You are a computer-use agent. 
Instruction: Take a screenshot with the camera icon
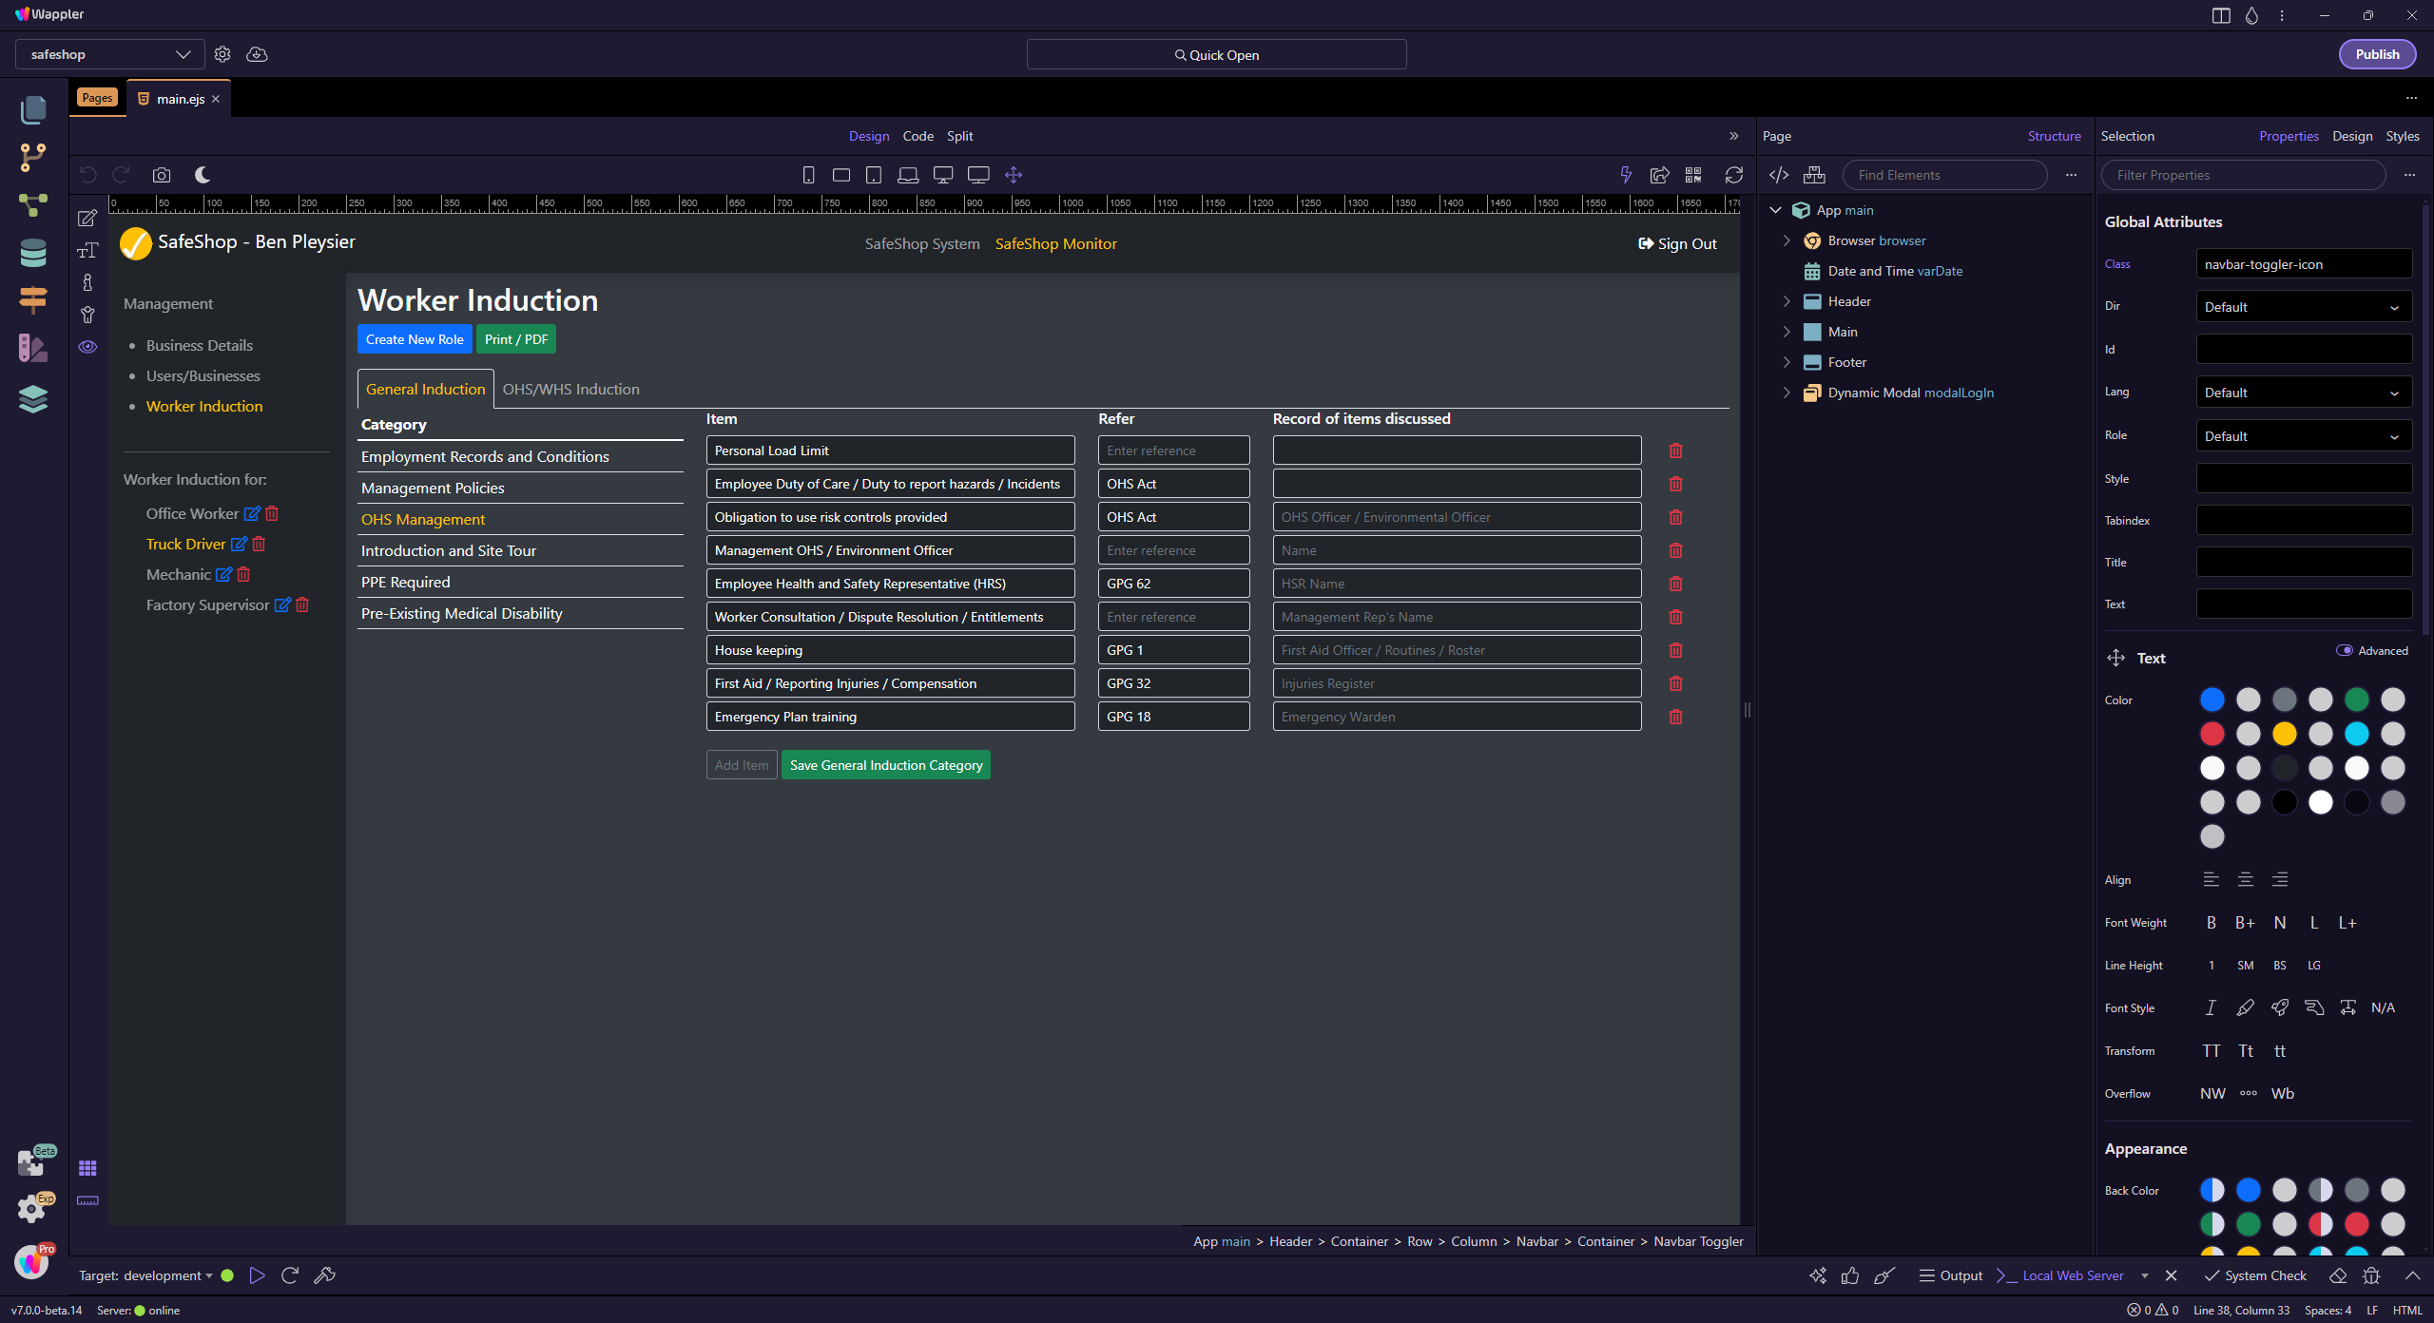click(162, 175)
